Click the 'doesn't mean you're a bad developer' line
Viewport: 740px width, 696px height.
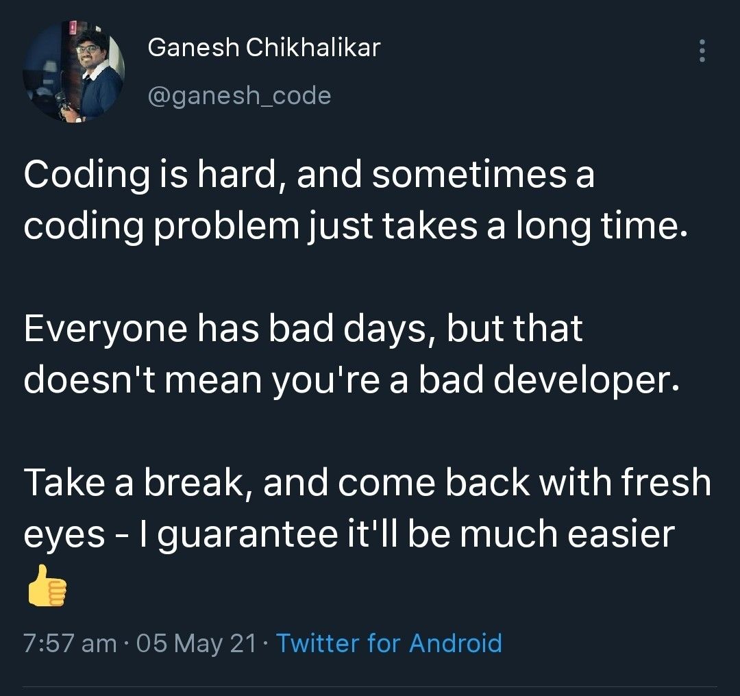pos(352,380)
